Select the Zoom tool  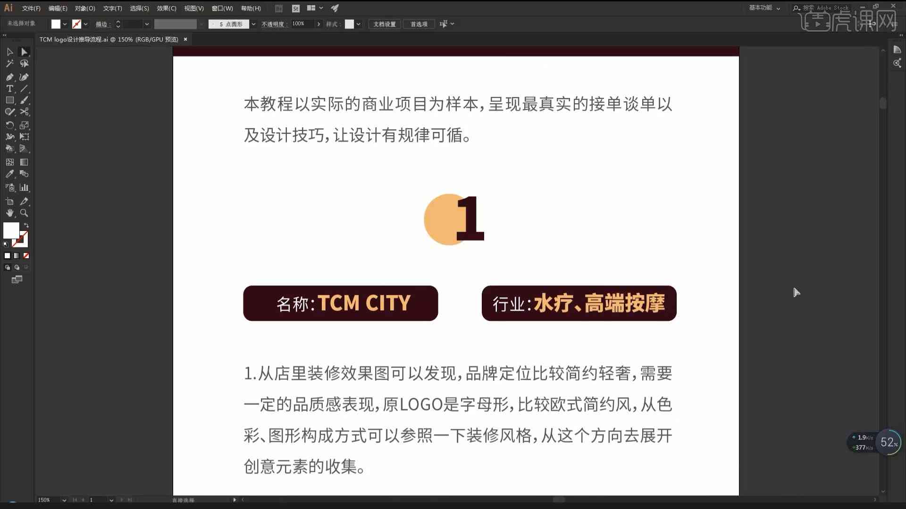click(x=24, y=213)
